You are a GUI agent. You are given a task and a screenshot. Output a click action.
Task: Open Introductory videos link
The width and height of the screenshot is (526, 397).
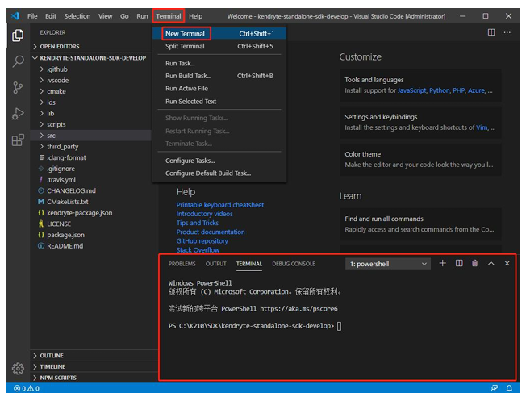pos(204,214)
